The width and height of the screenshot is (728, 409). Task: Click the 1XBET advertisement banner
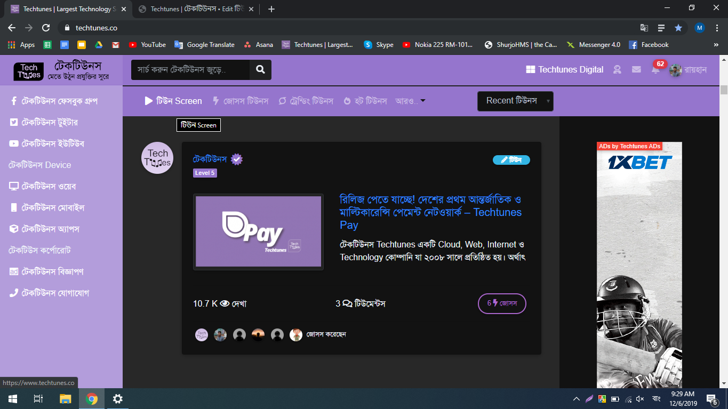coord(639,265)
